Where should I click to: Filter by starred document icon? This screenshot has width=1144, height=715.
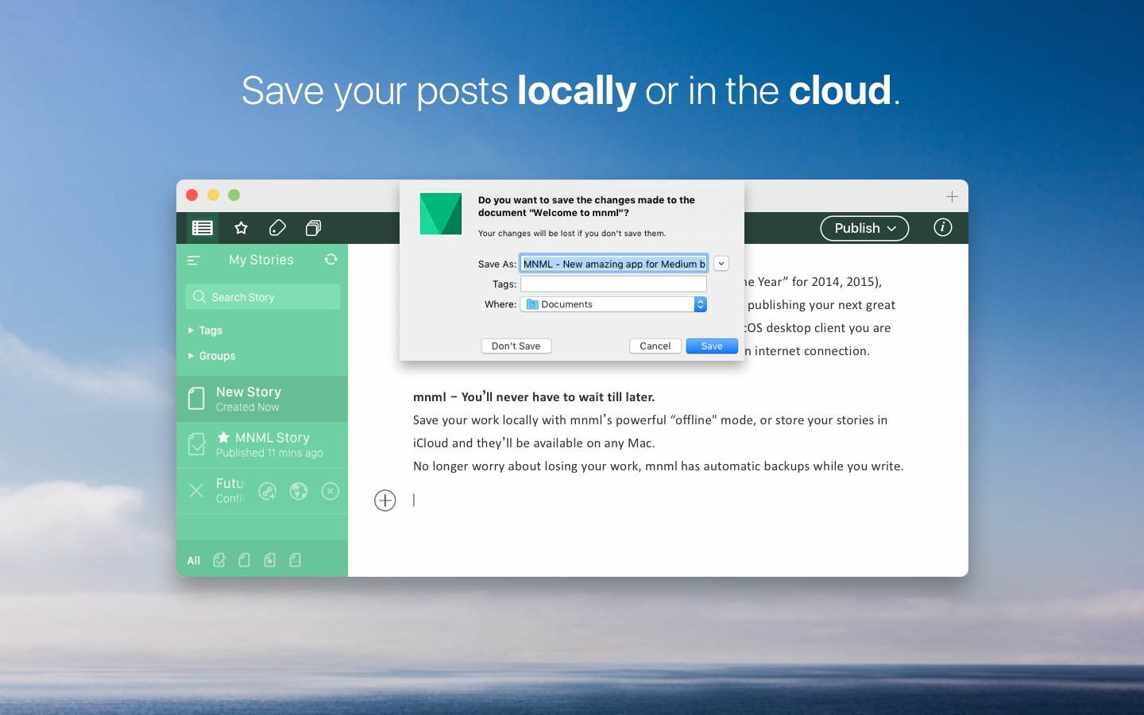(x=270, y=560)
